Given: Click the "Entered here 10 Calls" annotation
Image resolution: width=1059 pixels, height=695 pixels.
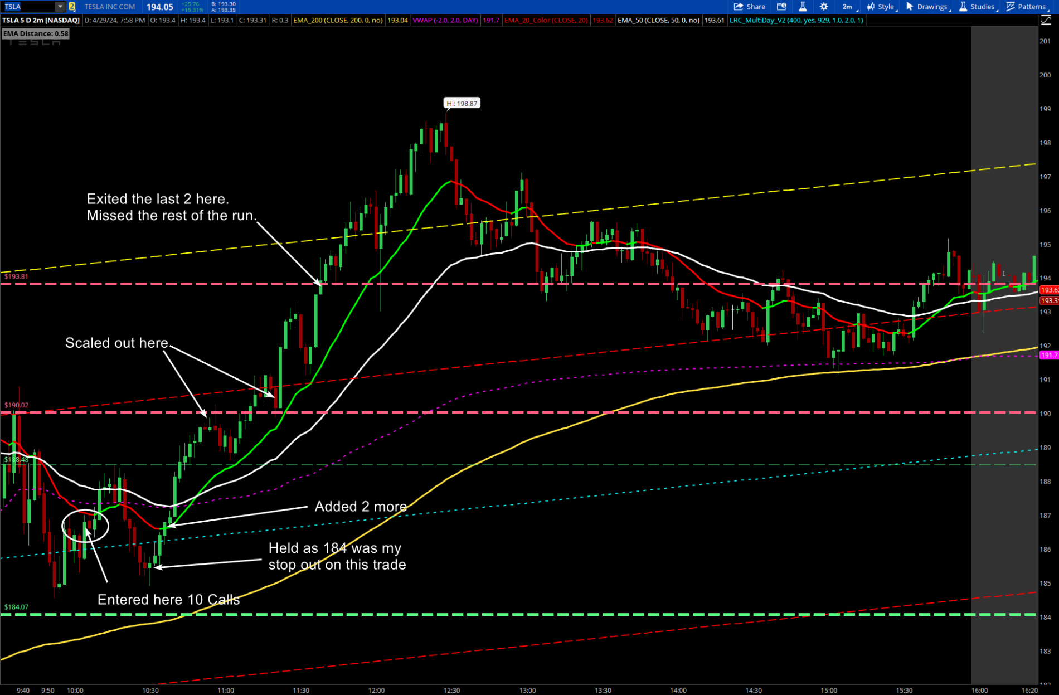Looking at the screenshot, I should pos(168,600).
